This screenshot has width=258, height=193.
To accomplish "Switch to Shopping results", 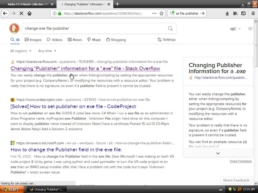I will point(116,40).
